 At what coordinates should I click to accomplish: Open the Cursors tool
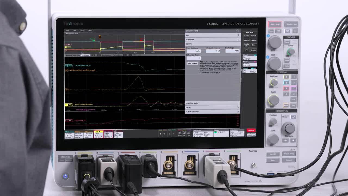[247, 36]
